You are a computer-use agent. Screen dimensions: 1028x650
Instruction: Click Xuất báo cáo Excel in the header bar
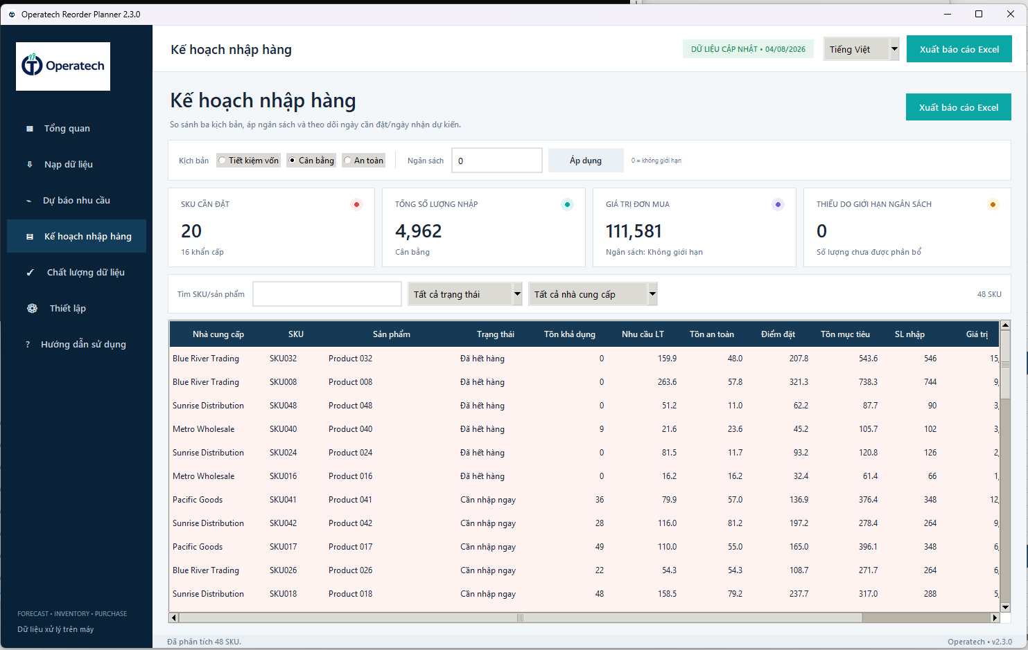[959, 49]
